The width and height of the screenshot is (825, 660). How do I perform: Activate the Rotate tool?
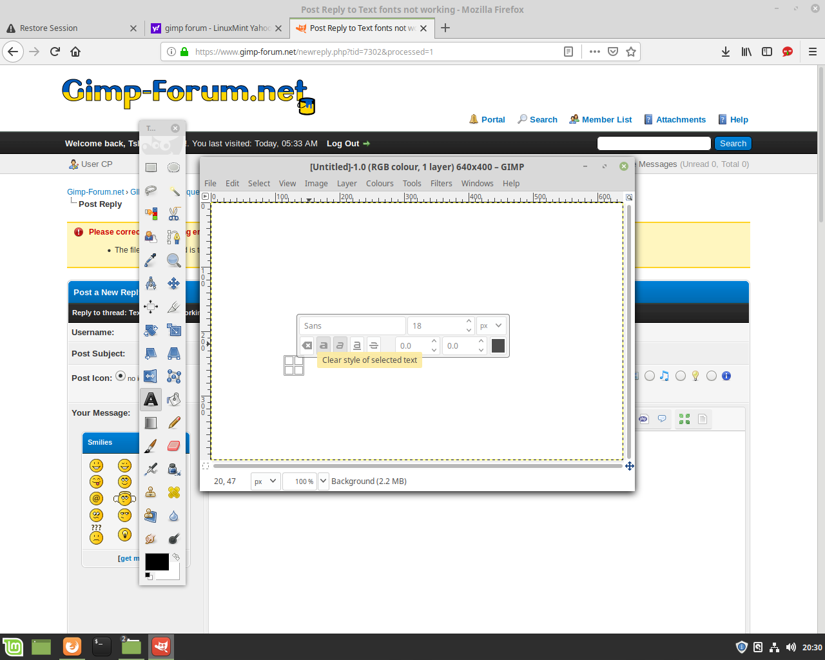151,330
